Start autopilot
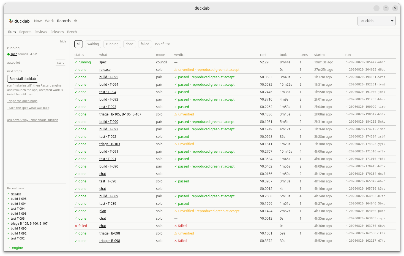The image size is (404, 256). 61,63
